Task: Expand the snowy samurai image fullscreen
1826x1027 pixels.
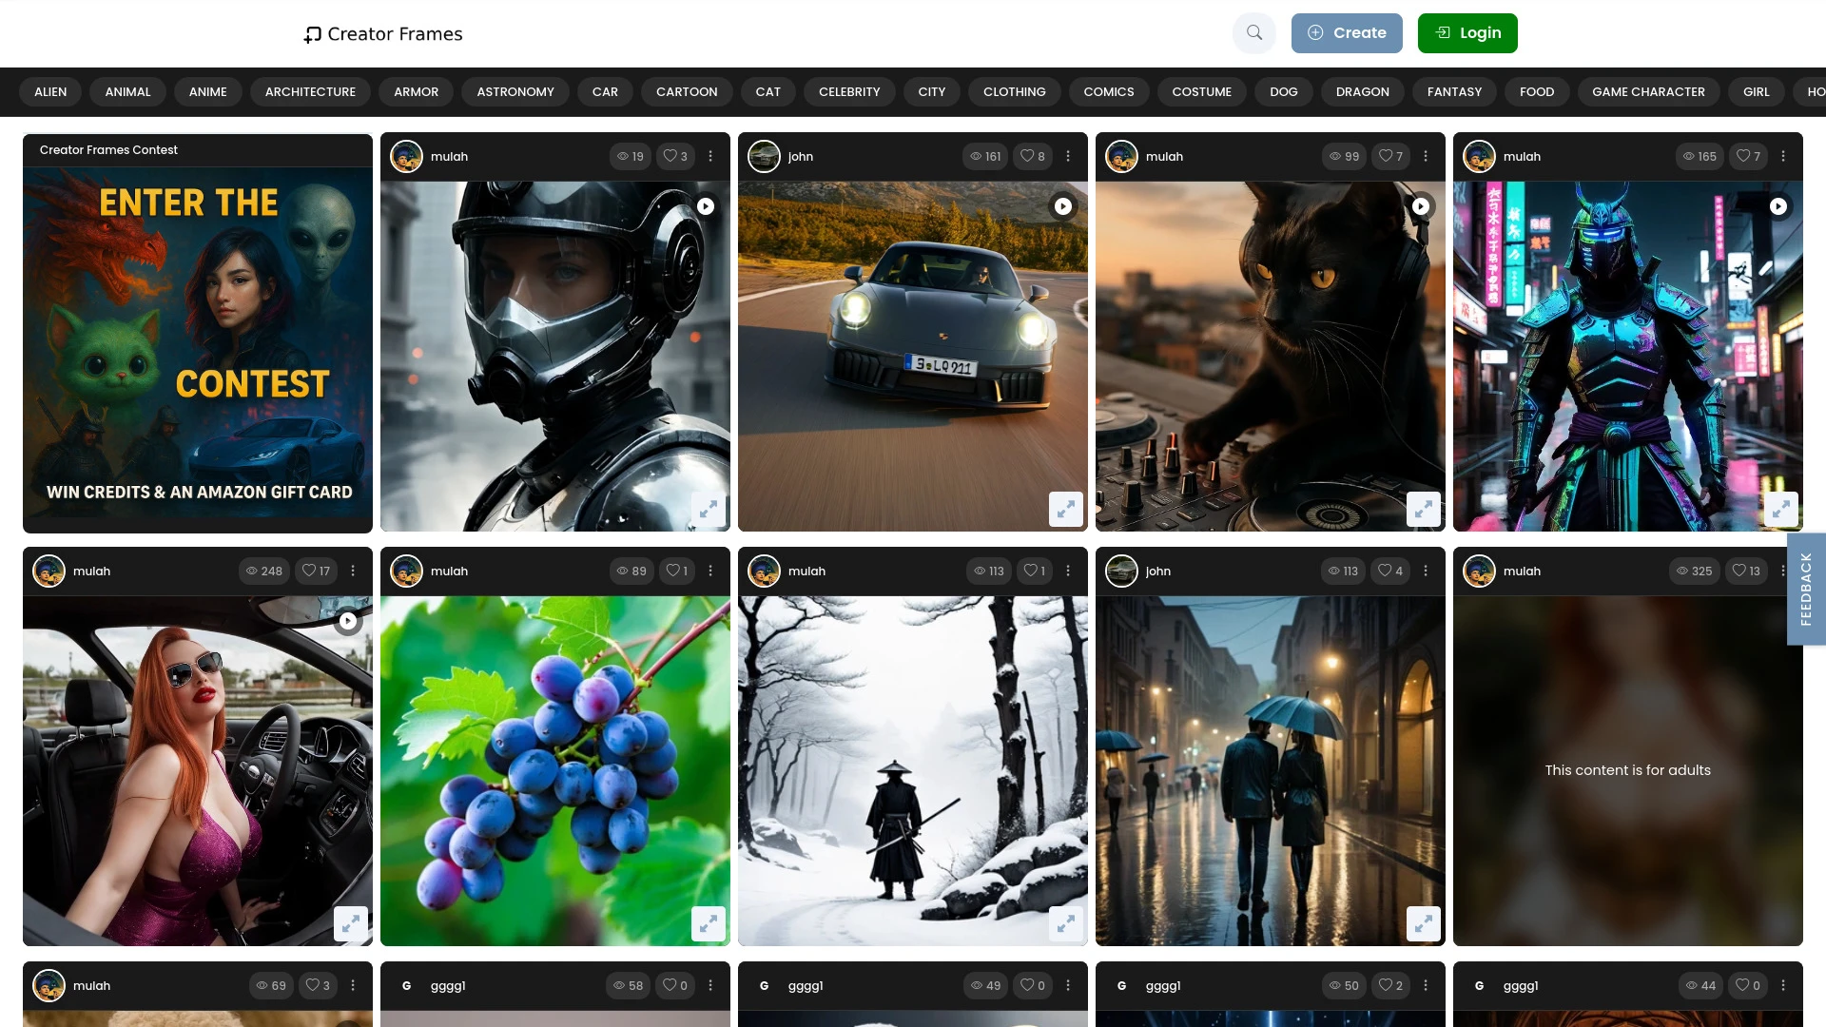Action: 1066,923
